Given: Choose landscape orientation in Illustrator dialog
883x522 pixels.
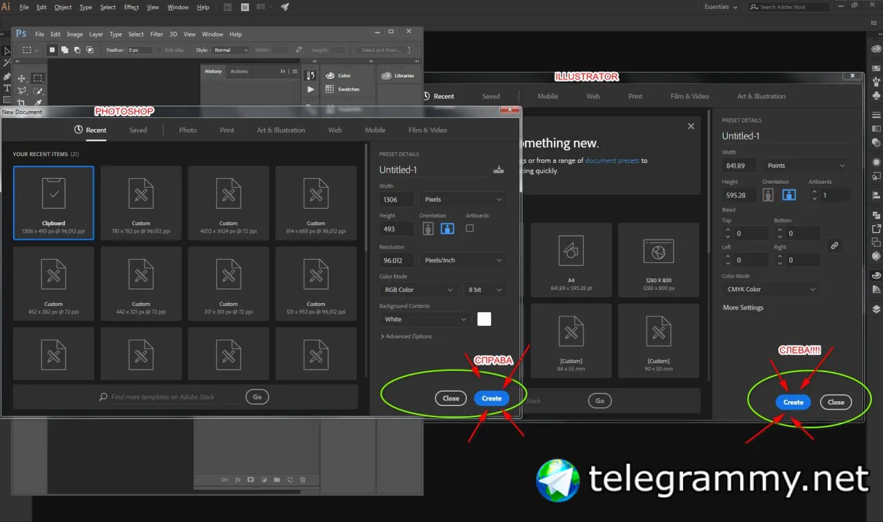Looking at the screenshot, I should click(788, 195).
